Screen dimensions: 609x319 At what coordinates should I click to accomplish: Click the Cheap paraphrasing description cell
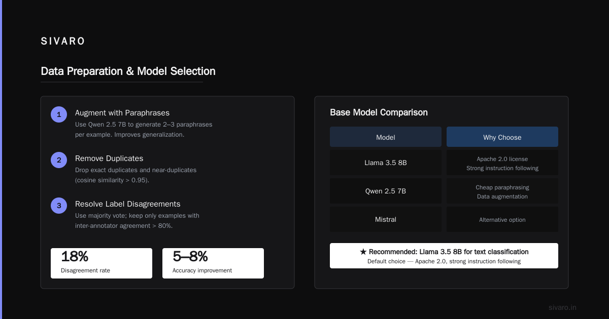pyautogui.click(x=502, y=191)
